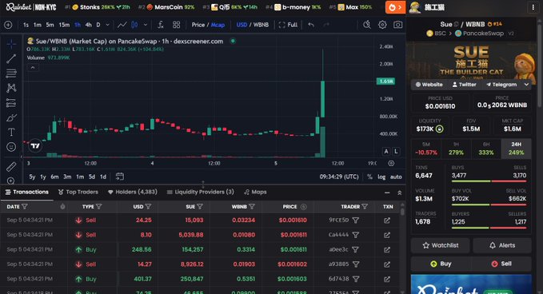Toggle percent scale on chart
The height and width of the screenshot is (294, 543).
tap(369, 177)
